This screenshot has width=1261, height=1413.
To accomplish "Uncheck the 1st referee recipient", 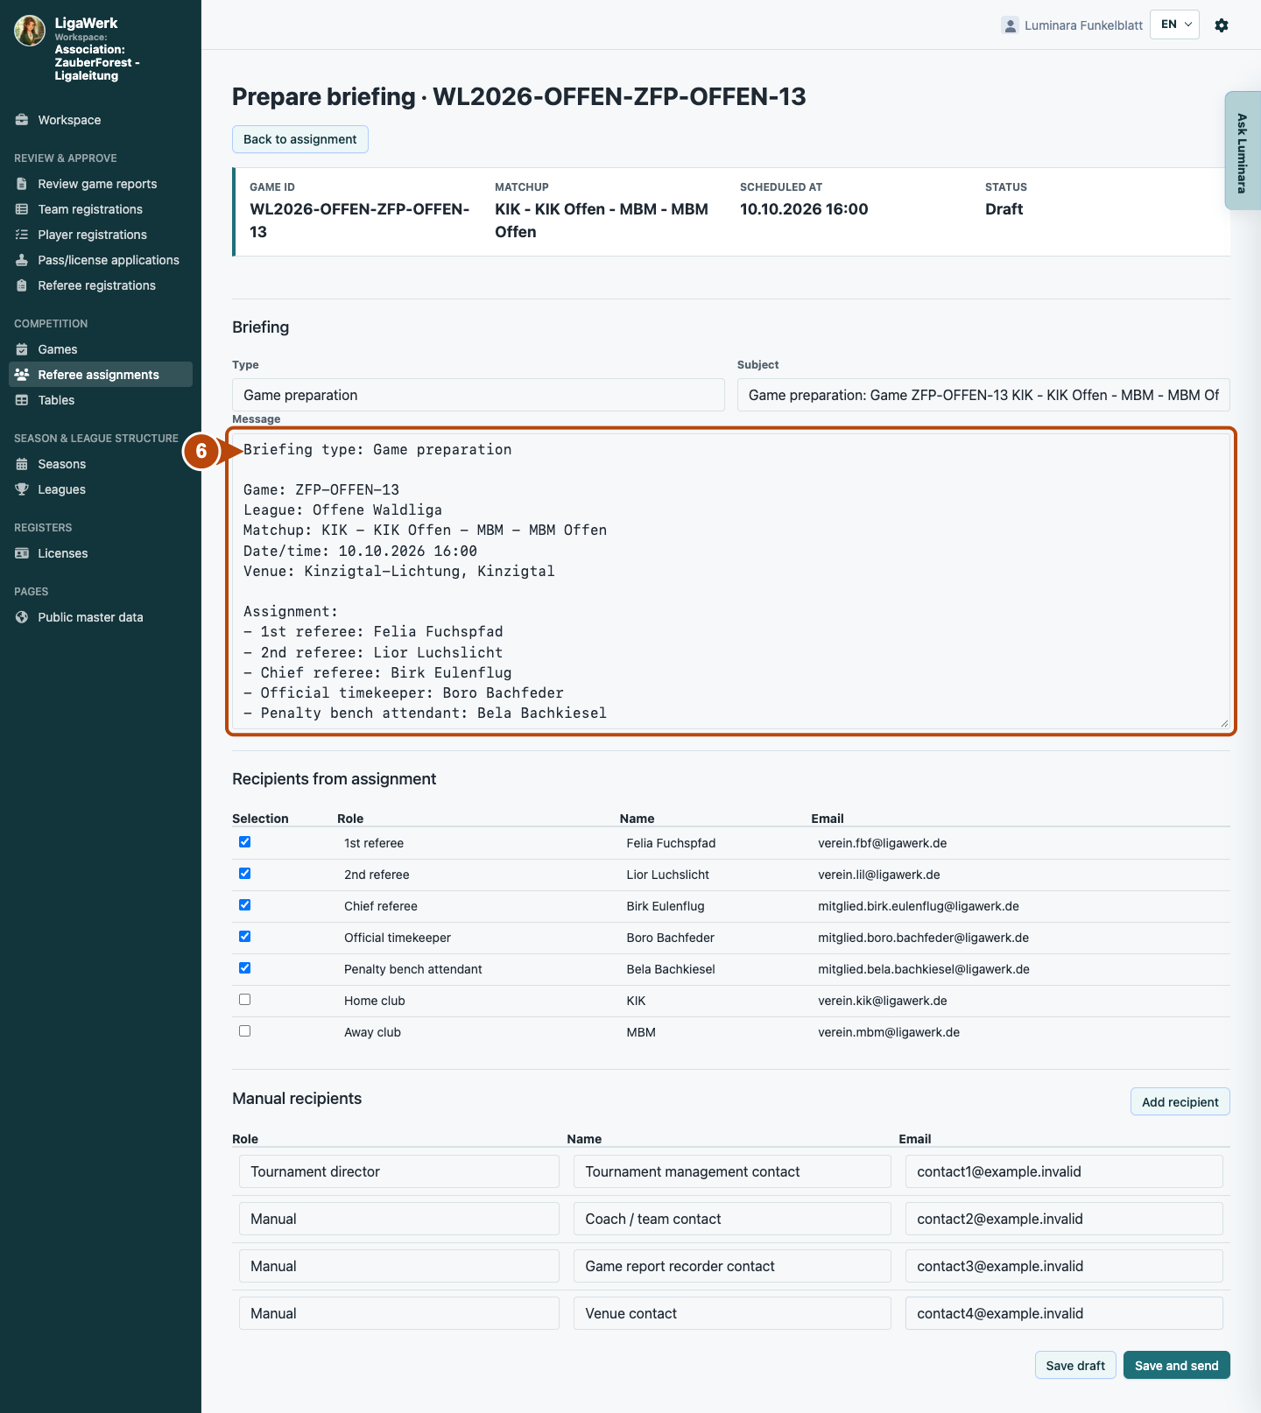I will point(245,842).
